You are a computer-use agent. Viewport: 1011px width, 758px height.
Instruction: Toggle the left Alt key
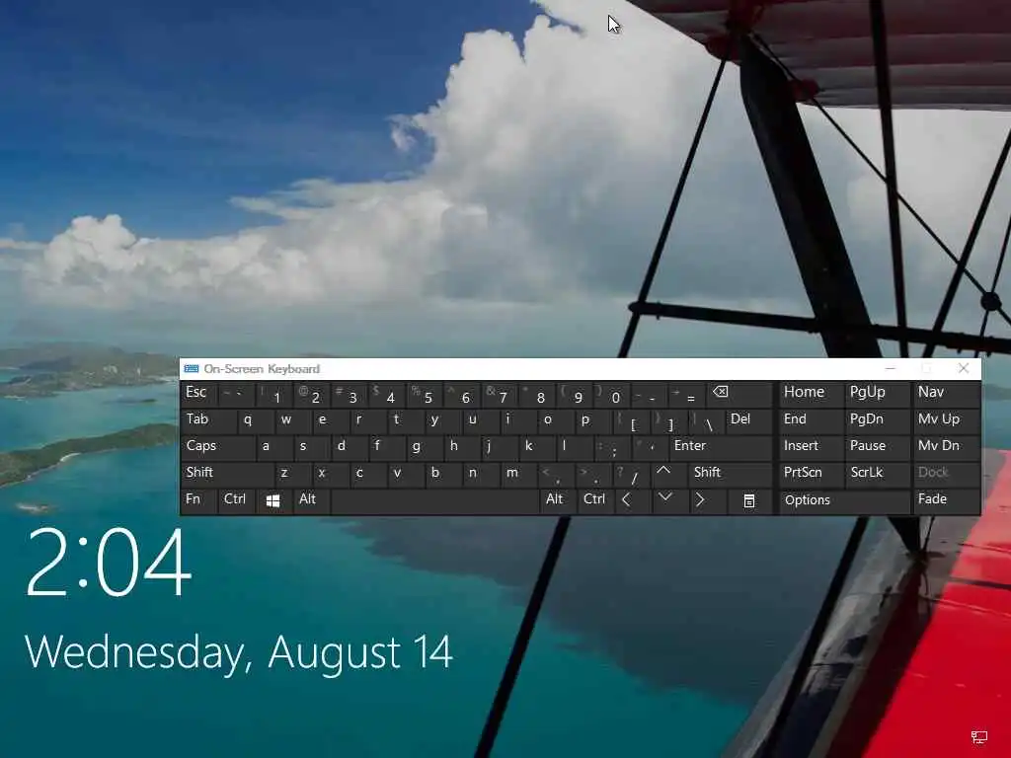coord(311,500)
